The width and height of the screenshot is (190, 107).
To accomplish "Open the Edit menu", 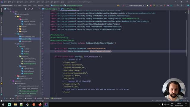I will point(9,2).
